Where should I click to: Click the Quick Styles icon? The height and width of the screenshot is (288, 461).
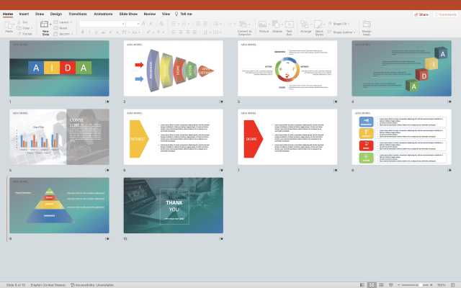[x=319, y=25]
